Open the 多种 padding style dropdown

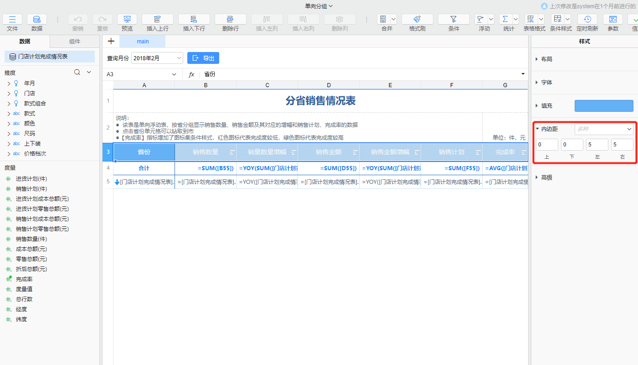tap(604, 129)
